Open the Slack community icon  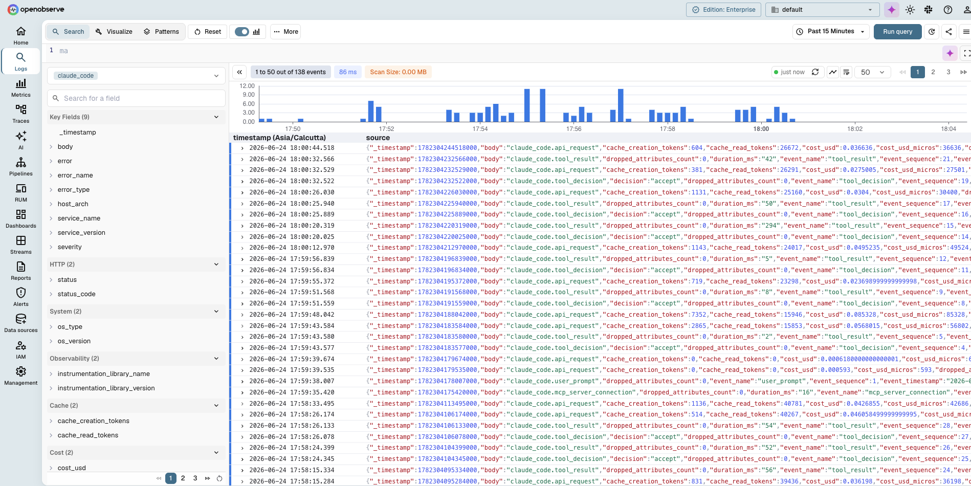[x=929, y=10]
